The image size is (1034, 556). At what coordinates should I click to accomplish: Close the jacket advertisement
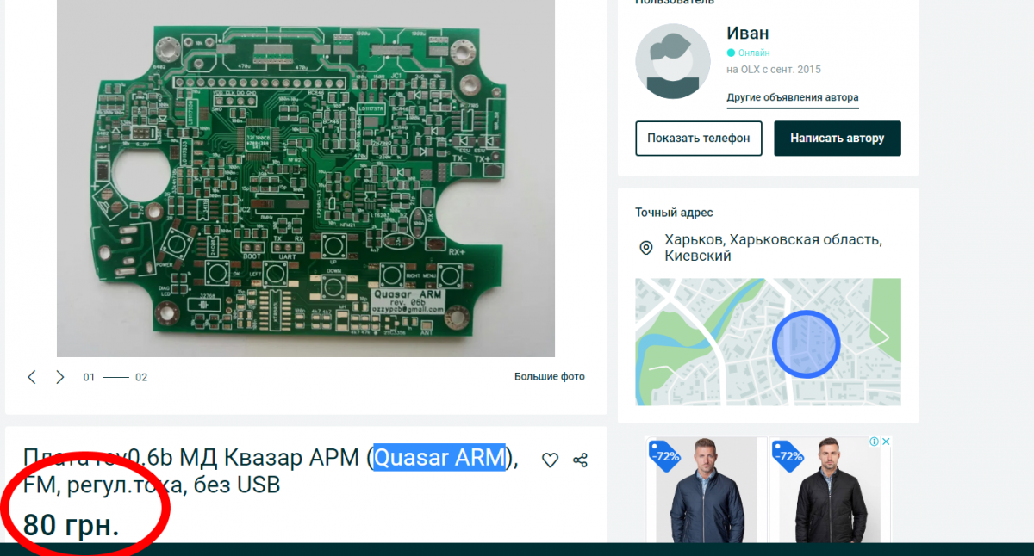coord(885,442)
